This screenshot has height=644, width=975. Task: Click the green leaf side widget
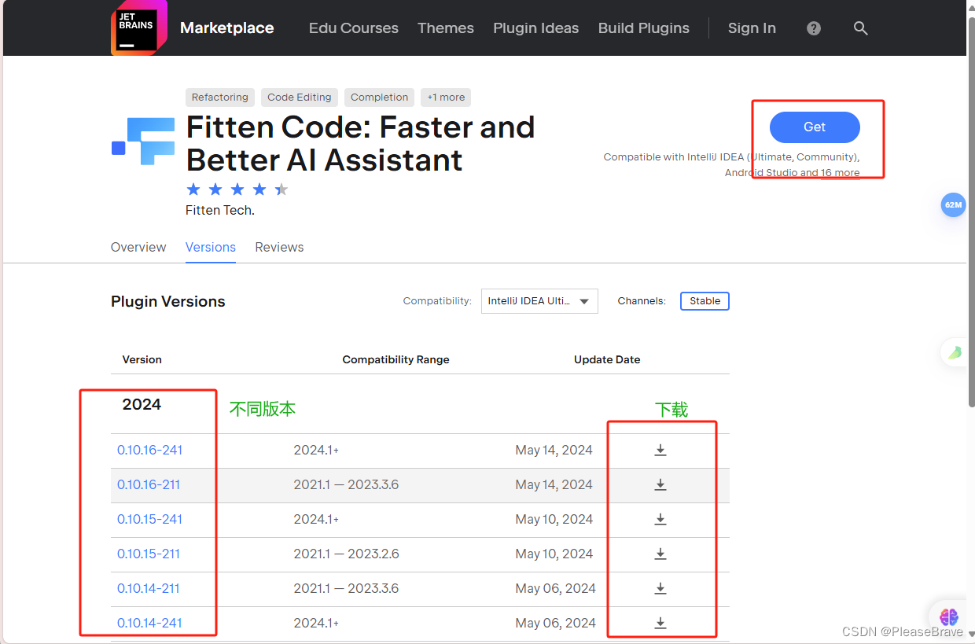pos(955,352)
